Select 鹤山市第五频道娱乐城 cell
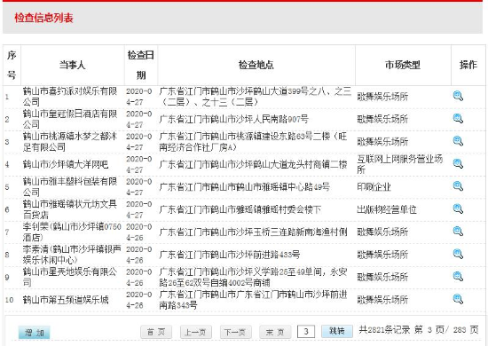488x346 pixels. [66, 300]
